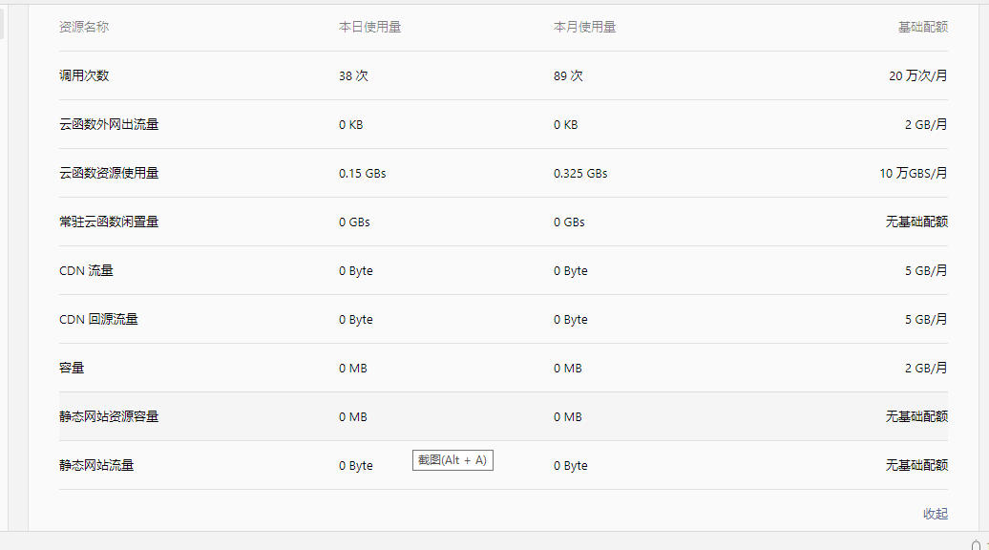The width and height of the screenshot is (989, 550).
Task: Click the 本日使用量 column header
Action: coord(369,27)
